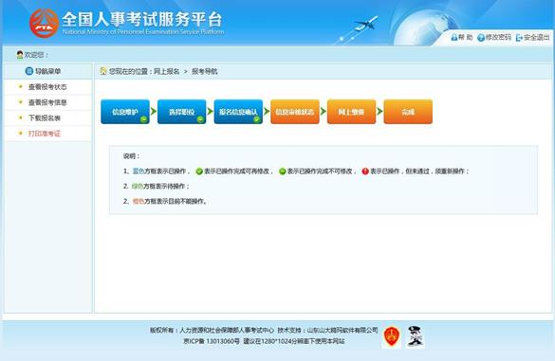The image size is (555, 361).
Task: Click the 修改密码 change password icon
Action: point(481,38)
